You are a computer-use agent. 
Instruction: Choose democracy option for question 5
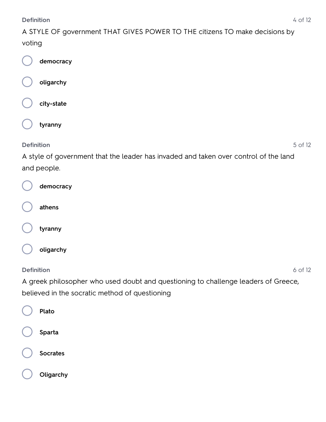click(x=27, y=186)
